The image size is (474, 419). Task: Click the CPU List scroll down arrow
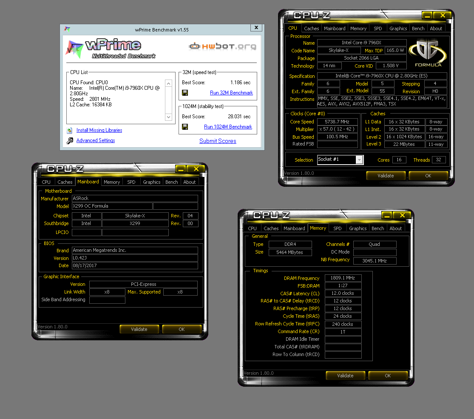(169, 117)
